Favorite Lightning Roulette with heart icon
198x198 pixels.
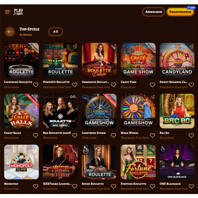[x=36, y=85]
